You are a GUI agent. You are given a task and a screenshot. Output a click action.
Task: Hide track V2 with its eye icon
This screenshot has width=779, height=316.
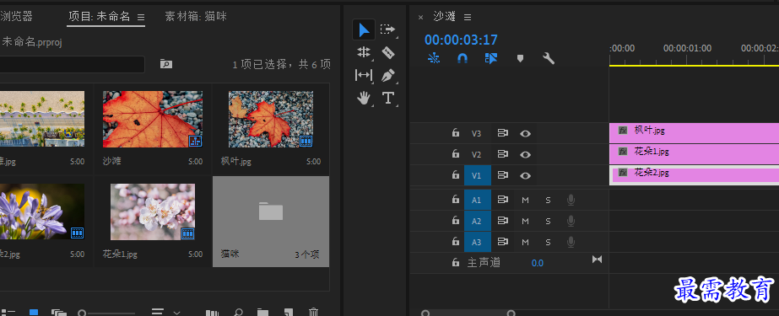point(525,155)
